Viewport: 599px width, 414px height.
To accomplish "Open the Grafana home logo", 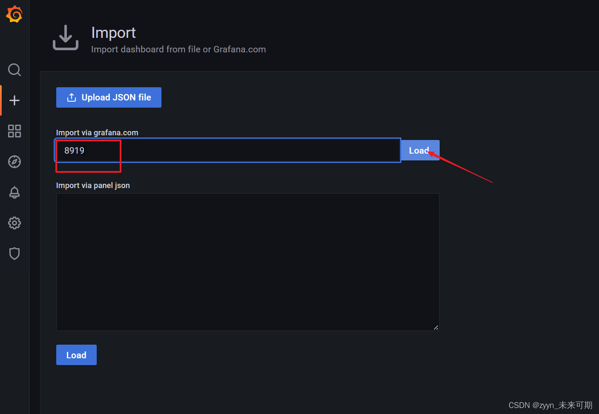I will click(14, 14).
